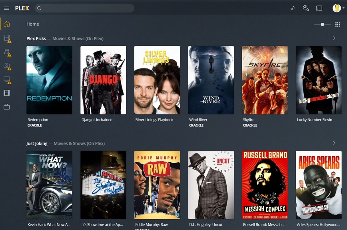The image size is (347, 230).
Task: Open the Wind River poster
Action: (211, 80)
